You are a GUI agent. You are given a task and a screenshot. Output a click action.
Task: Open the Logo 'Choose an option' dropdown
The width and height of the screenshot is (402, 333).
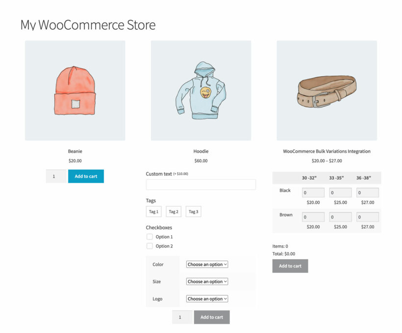pos(206,299)
